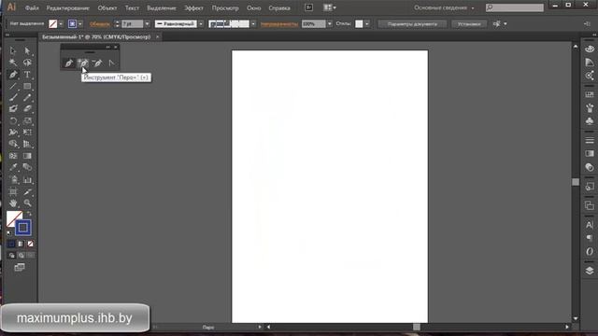Viewport: 598px width, 336px height.
Task: Open the Pathfinder panel icon in right dock
Action: 590,205
